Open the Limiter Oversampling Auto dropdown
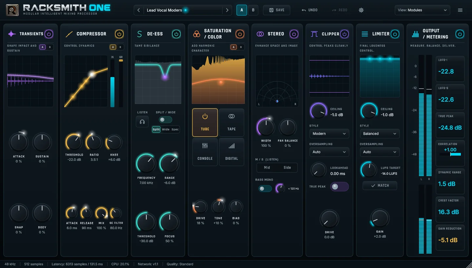This screenshot has width=472, height=268. tap(380, 152)
